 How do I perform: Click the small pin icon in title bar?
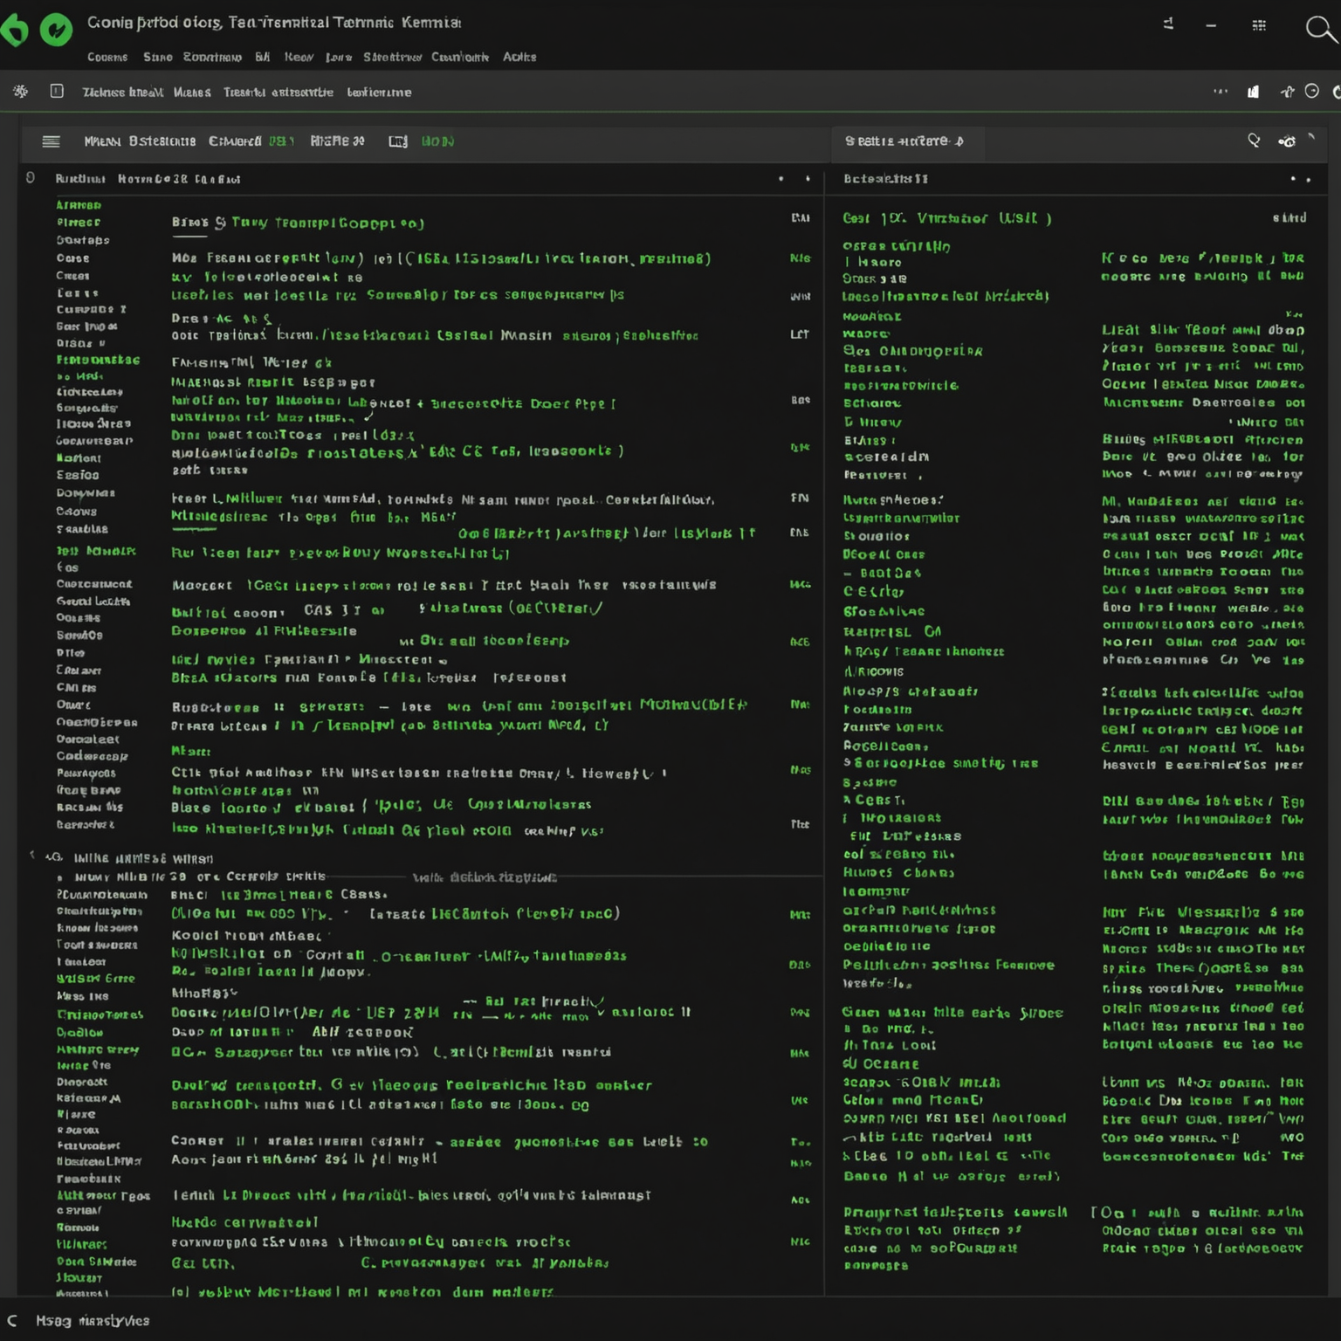point(1168,24)
